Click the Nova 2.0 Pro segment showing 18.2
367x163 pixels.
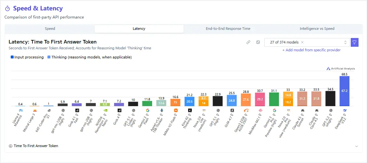coord(288,102)
